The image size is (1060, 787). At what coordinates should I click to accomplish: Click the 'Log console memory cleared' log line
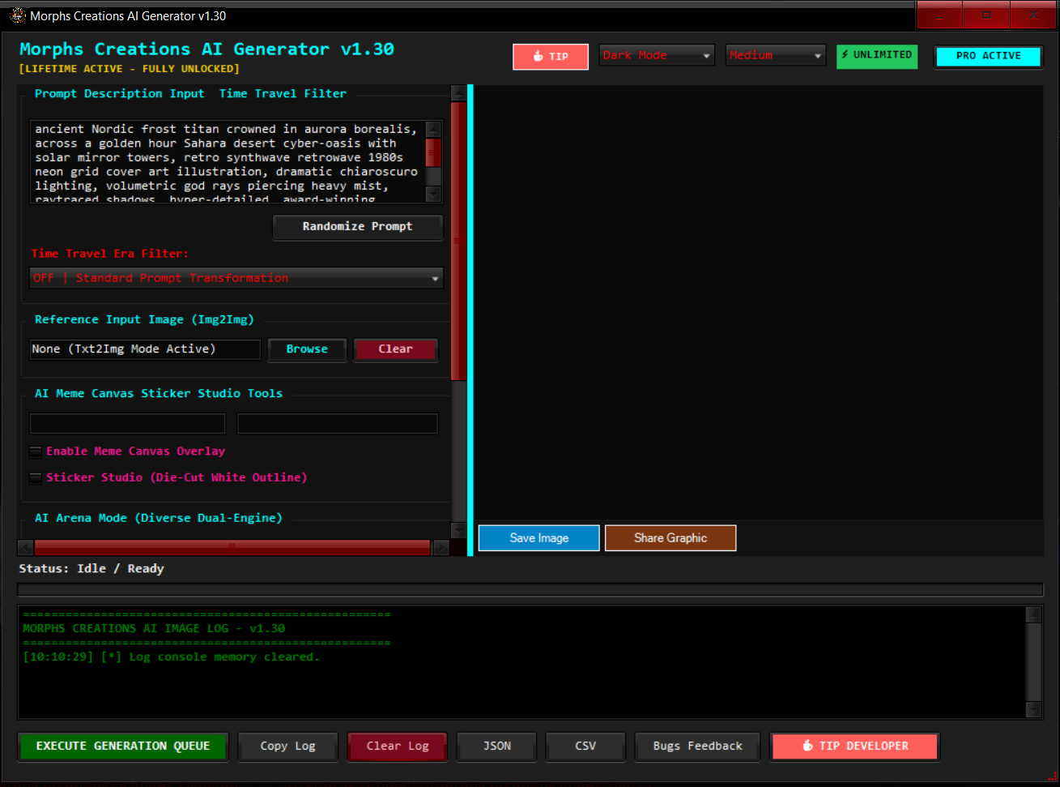[171, 657]
